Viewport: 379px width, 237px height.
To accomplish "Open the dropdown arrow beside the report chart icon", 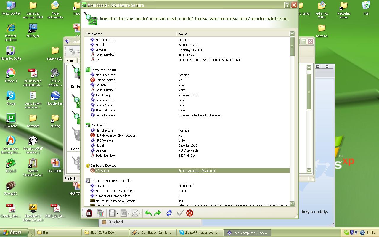I will pos(129,213).
